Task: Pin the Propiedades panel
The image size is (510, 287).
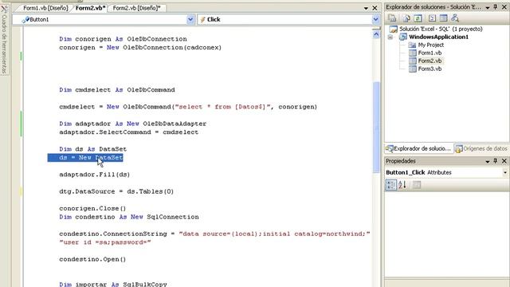Action: coord(496,161)
